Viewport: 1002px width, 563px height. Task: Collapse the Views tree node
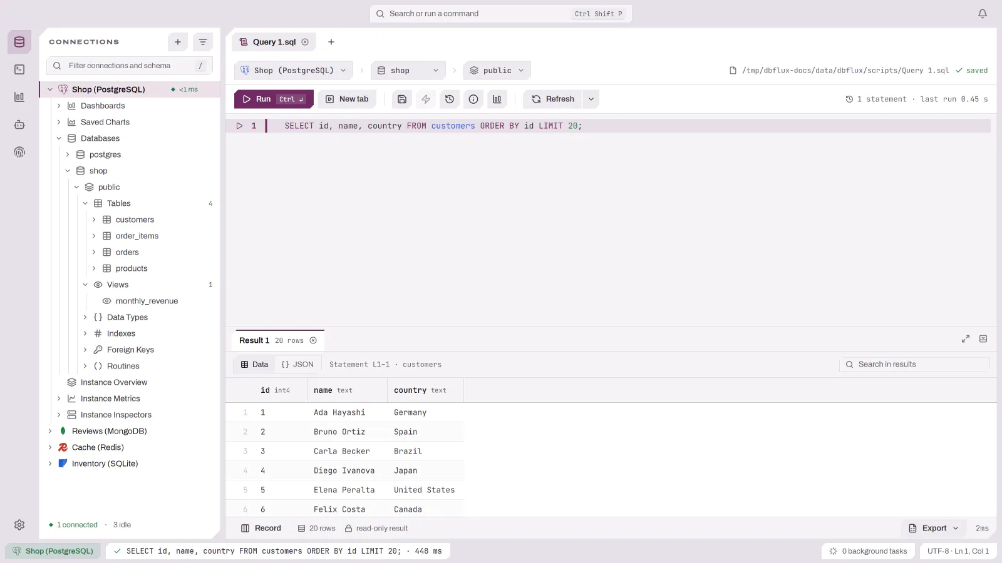coord(85,285)
